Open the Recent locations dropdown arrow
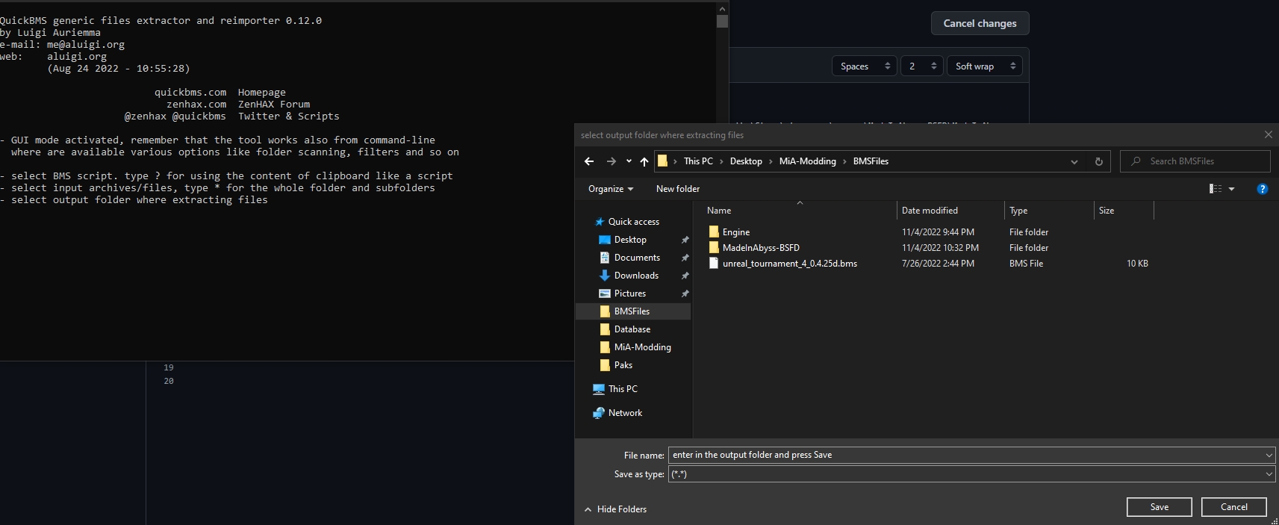Screen dimensions: 1279x525 point(629,161)
